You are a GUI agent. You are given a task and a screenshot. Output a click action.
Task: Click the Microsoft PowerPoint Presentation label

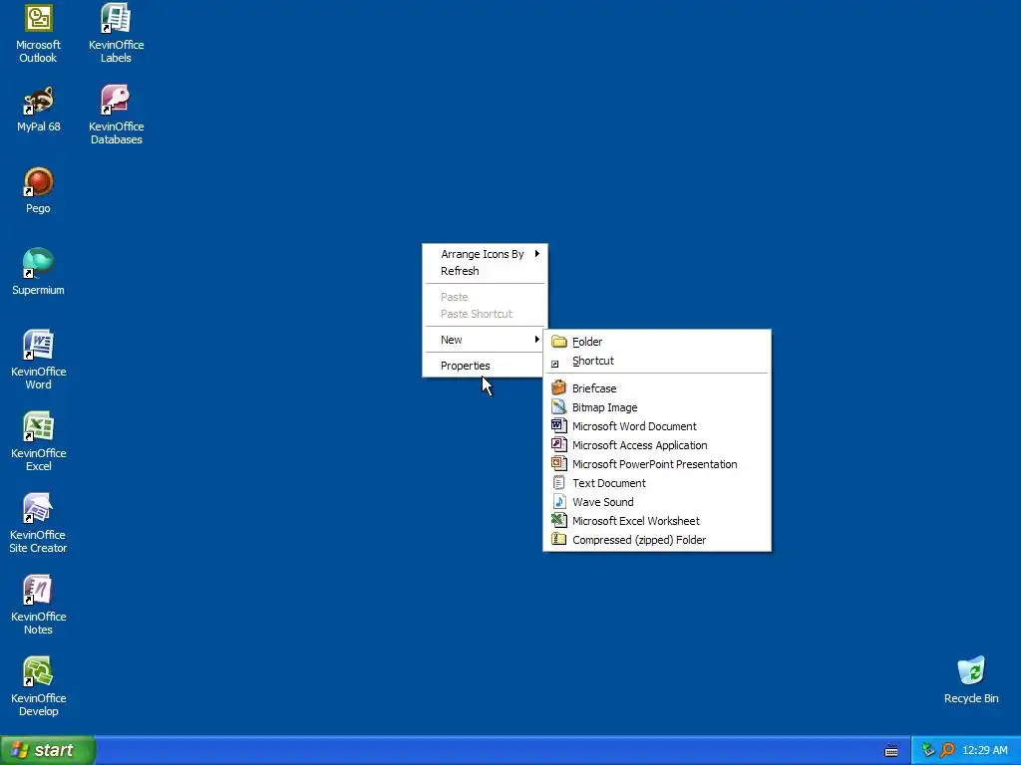[654, 464]
